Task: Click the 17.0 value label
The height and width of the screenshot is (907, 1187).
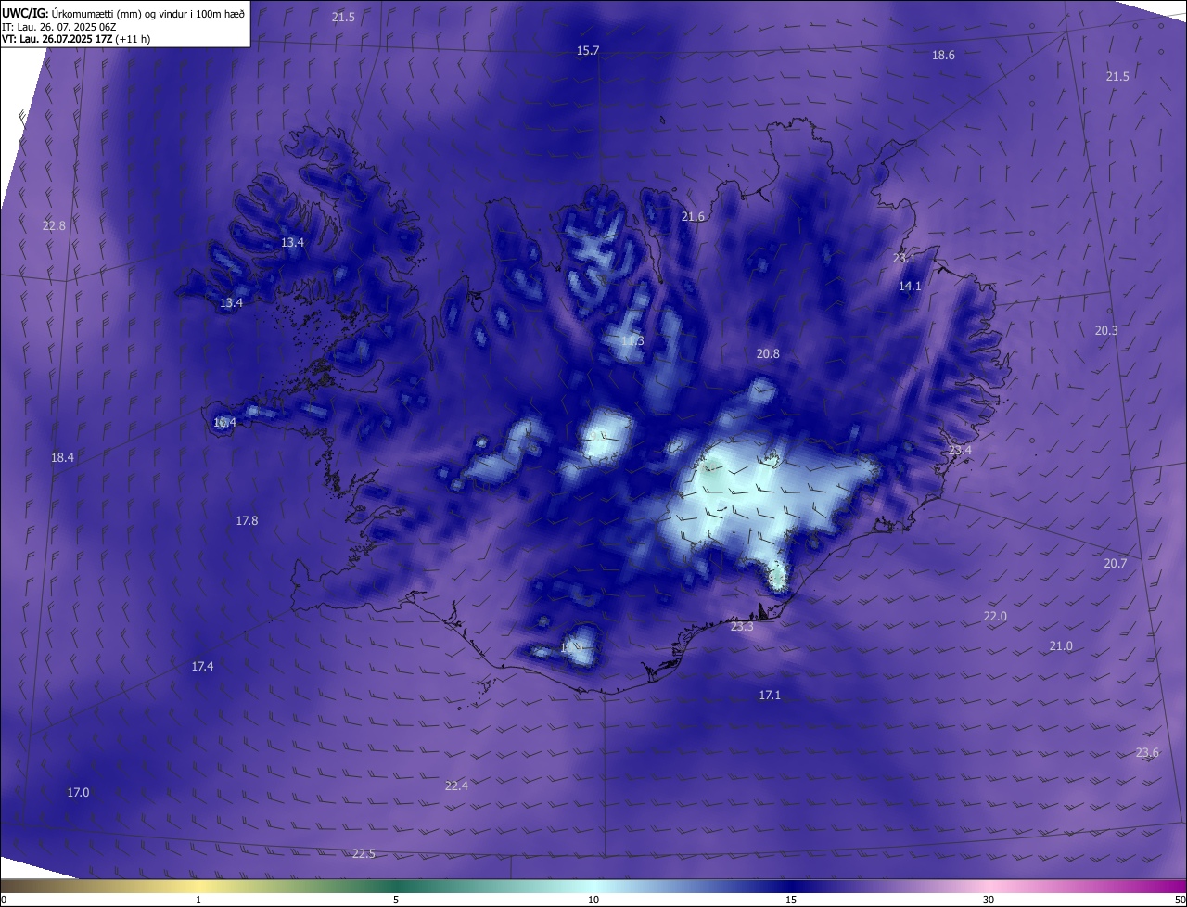Action: click(x=78, y=793)
